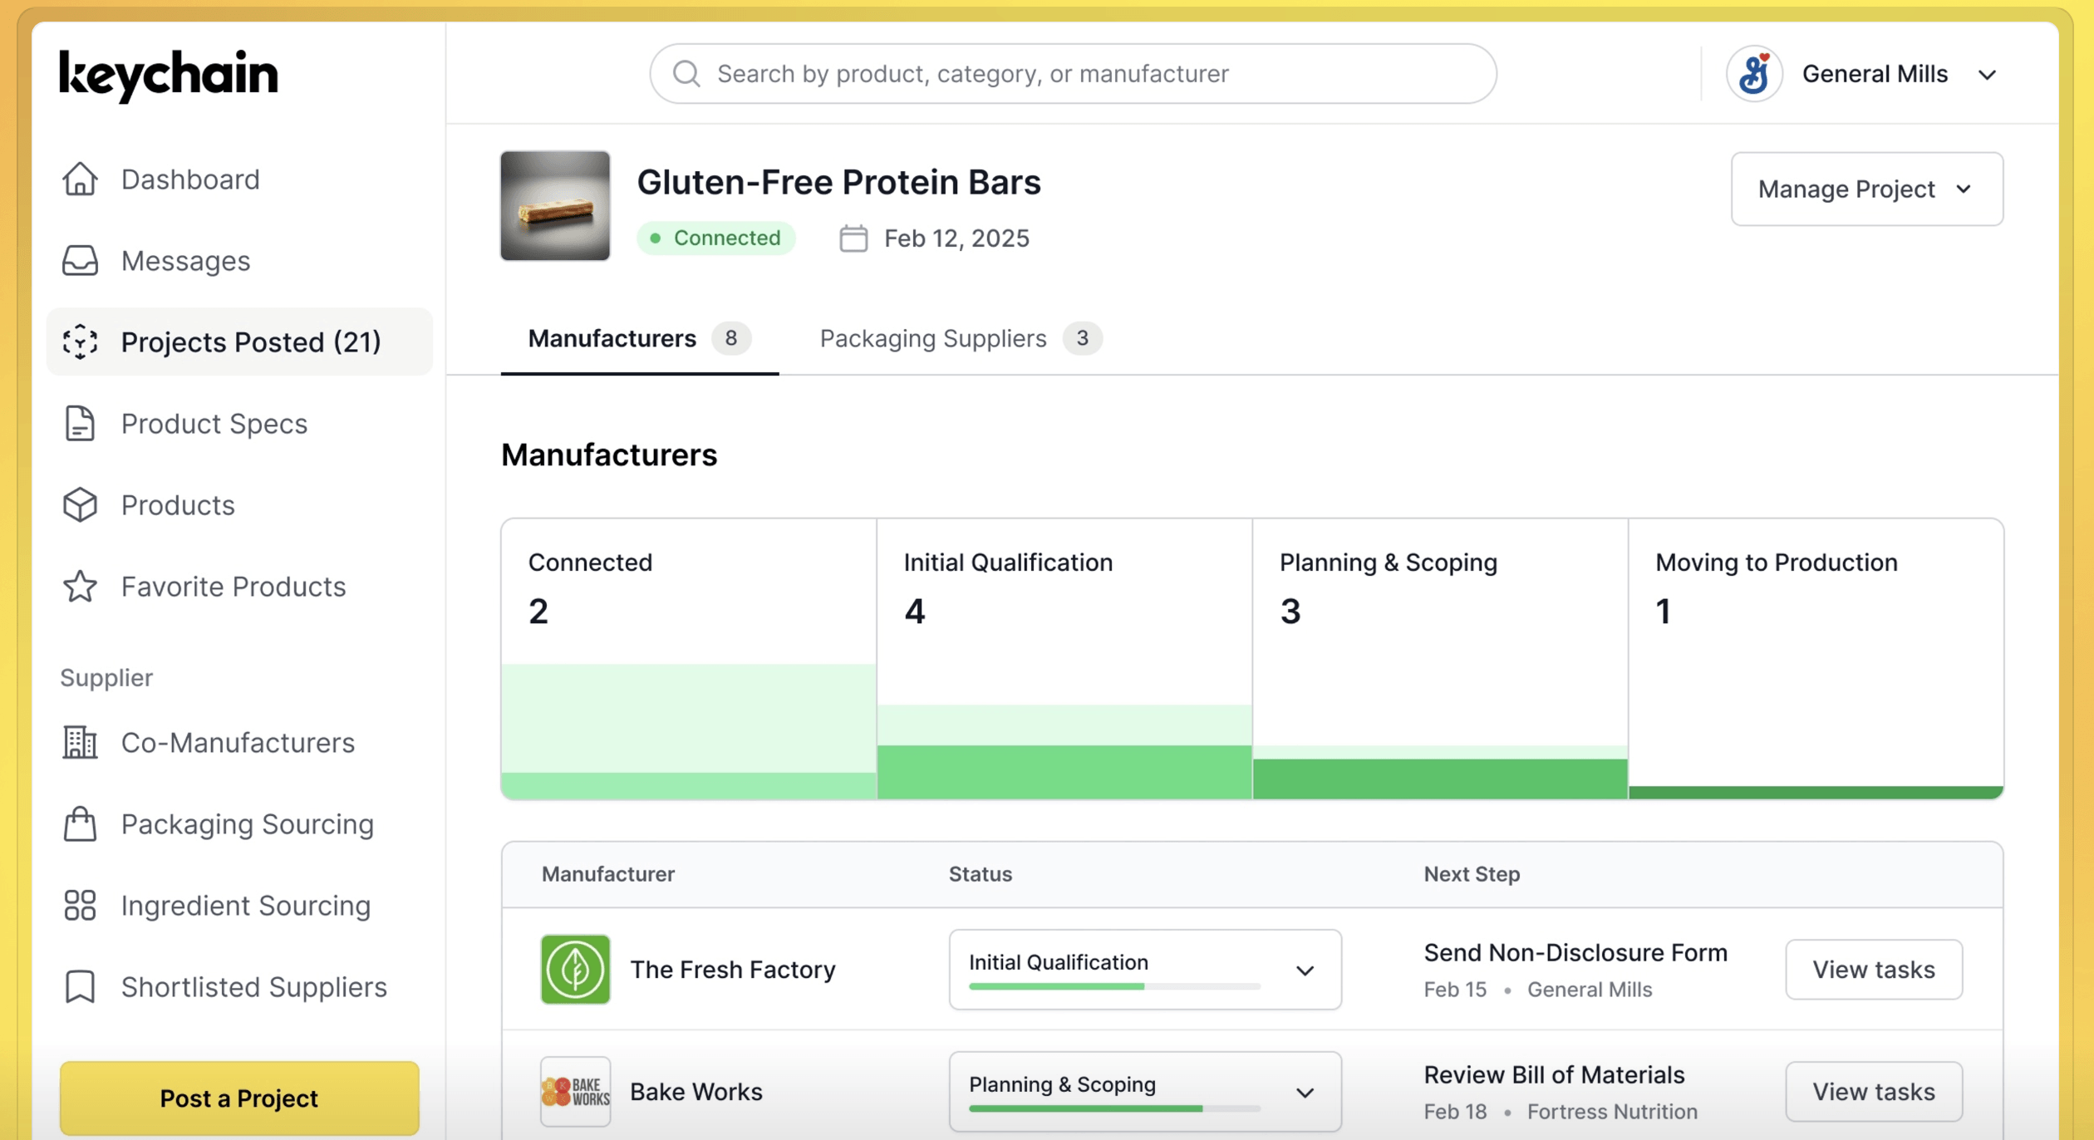Viewport: 2094px width, 1140px height.
Task: Click the Co-Manufacturers building icon
Action: pyautogui.click(x=80, y=743)
